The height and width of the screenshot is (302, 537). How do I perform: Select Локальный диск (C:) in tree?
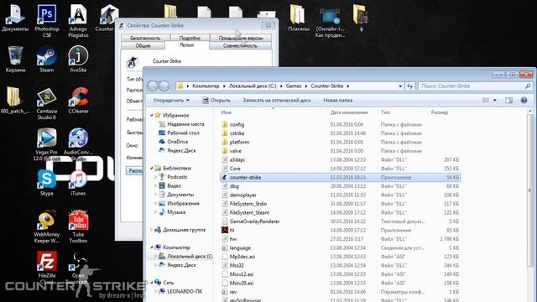pyautogui.click(x=186, y=256)
